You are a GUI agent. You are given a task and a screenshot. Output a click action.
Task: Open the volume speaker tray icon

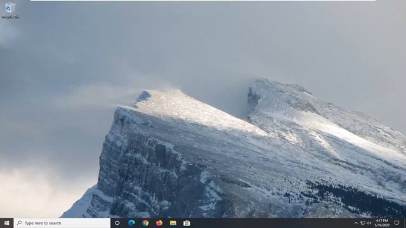(x=369, y=223)
